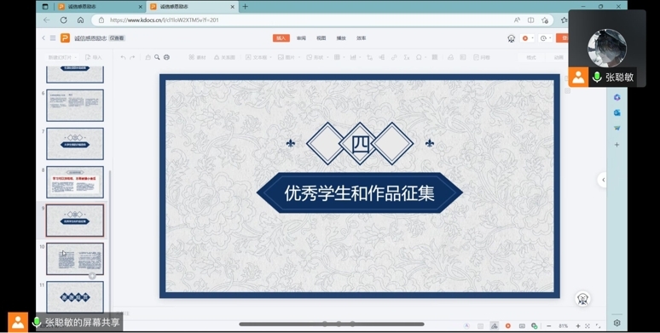Click the print icon
Image resolution: width=660 pixels, height=333 pixels.
point(166,57)
